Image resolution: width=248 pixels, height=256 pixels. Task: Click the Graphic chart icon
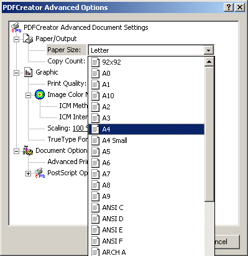(x=28, y=72)
